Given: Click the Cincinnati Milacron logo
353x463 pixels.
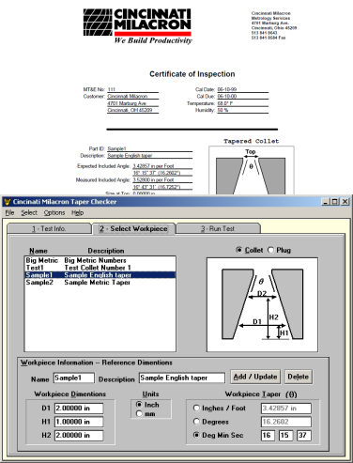Looking at the screenshot, I should 137,26.
